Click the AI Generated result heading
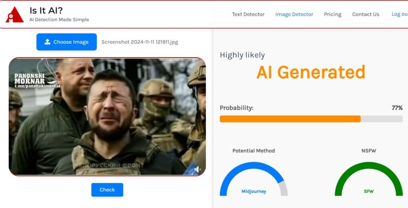Viewport: 408px width, 208px height. click(311, 72)
